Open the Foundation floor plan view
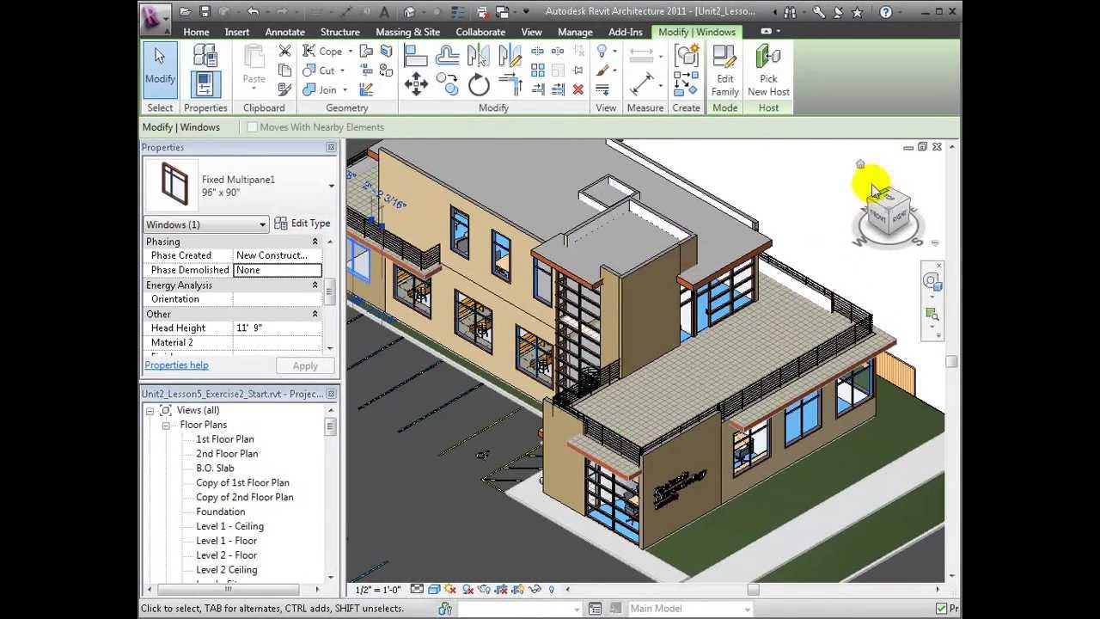The height and width of the screenshot is (619, 1100). point(221,512)
